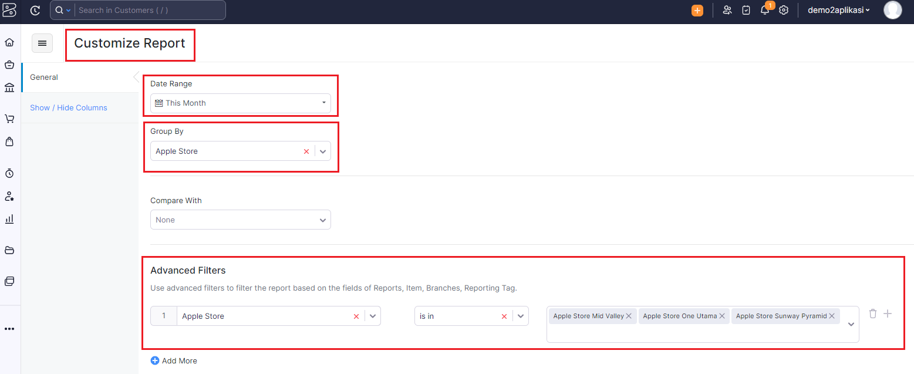Click the Apple Store Sunway Pyramid tag text
Image resolution: width=914 pixels, height=374 pixels.
point(781,316)
